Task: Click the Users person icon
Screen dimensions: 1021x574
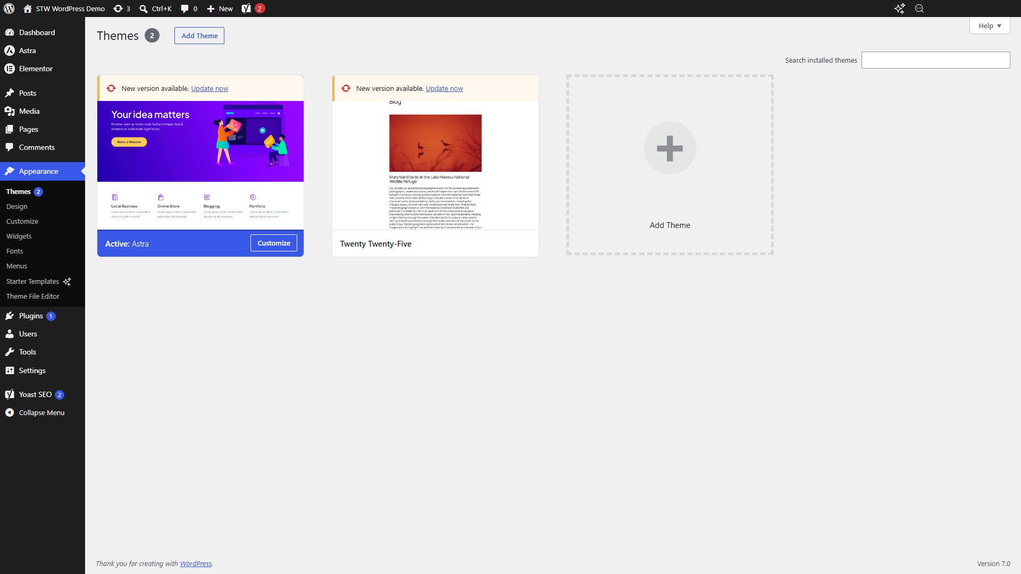Action: (x=10, y=334)
